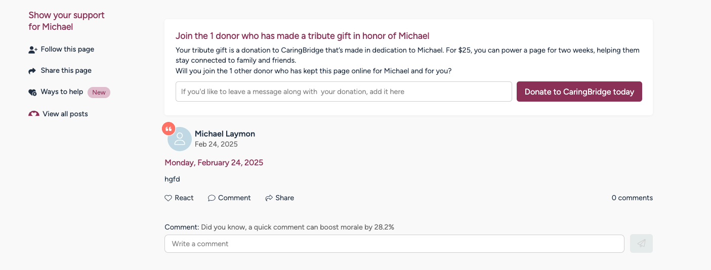711x270 pixels.
Task: Open Michael Laymon's avatar picture
Action: coord(180,139)
